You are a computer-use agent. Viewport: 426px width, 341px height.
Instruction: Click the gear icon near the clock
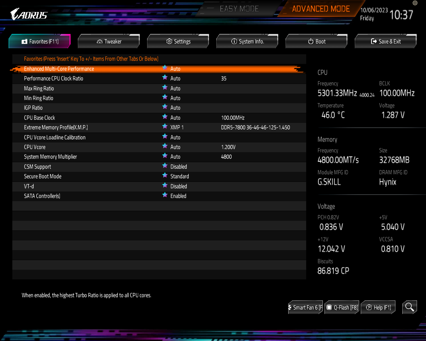pos(415,3)
